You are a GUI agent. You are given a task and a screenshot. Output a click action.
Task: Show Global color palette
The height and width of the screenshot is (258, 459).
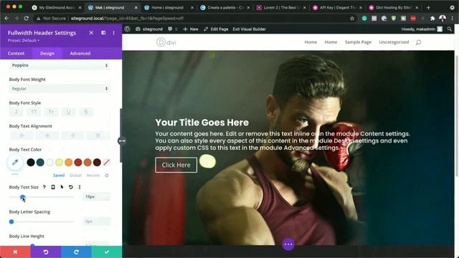point(75,175)
